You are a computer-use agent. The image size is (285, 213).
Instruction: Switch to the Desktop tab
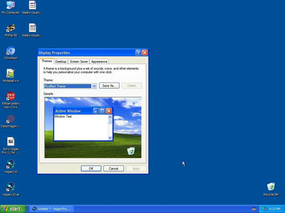(61, 62)
